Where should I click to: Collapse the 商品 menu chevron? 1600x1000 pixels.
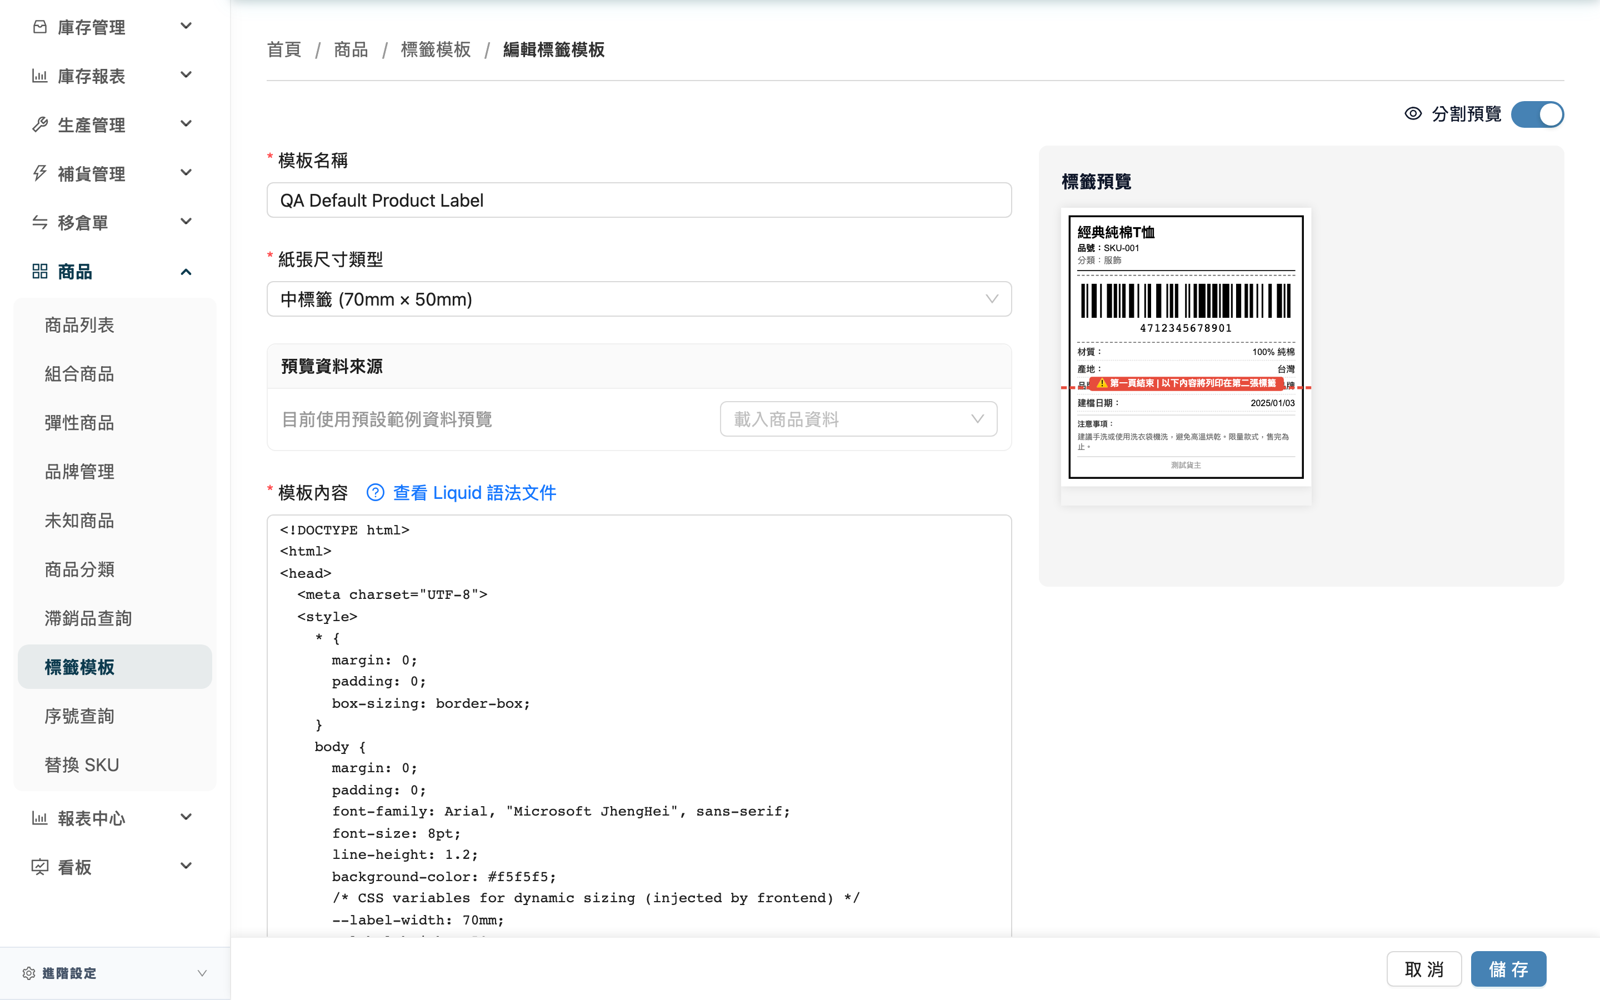(187, 271)
